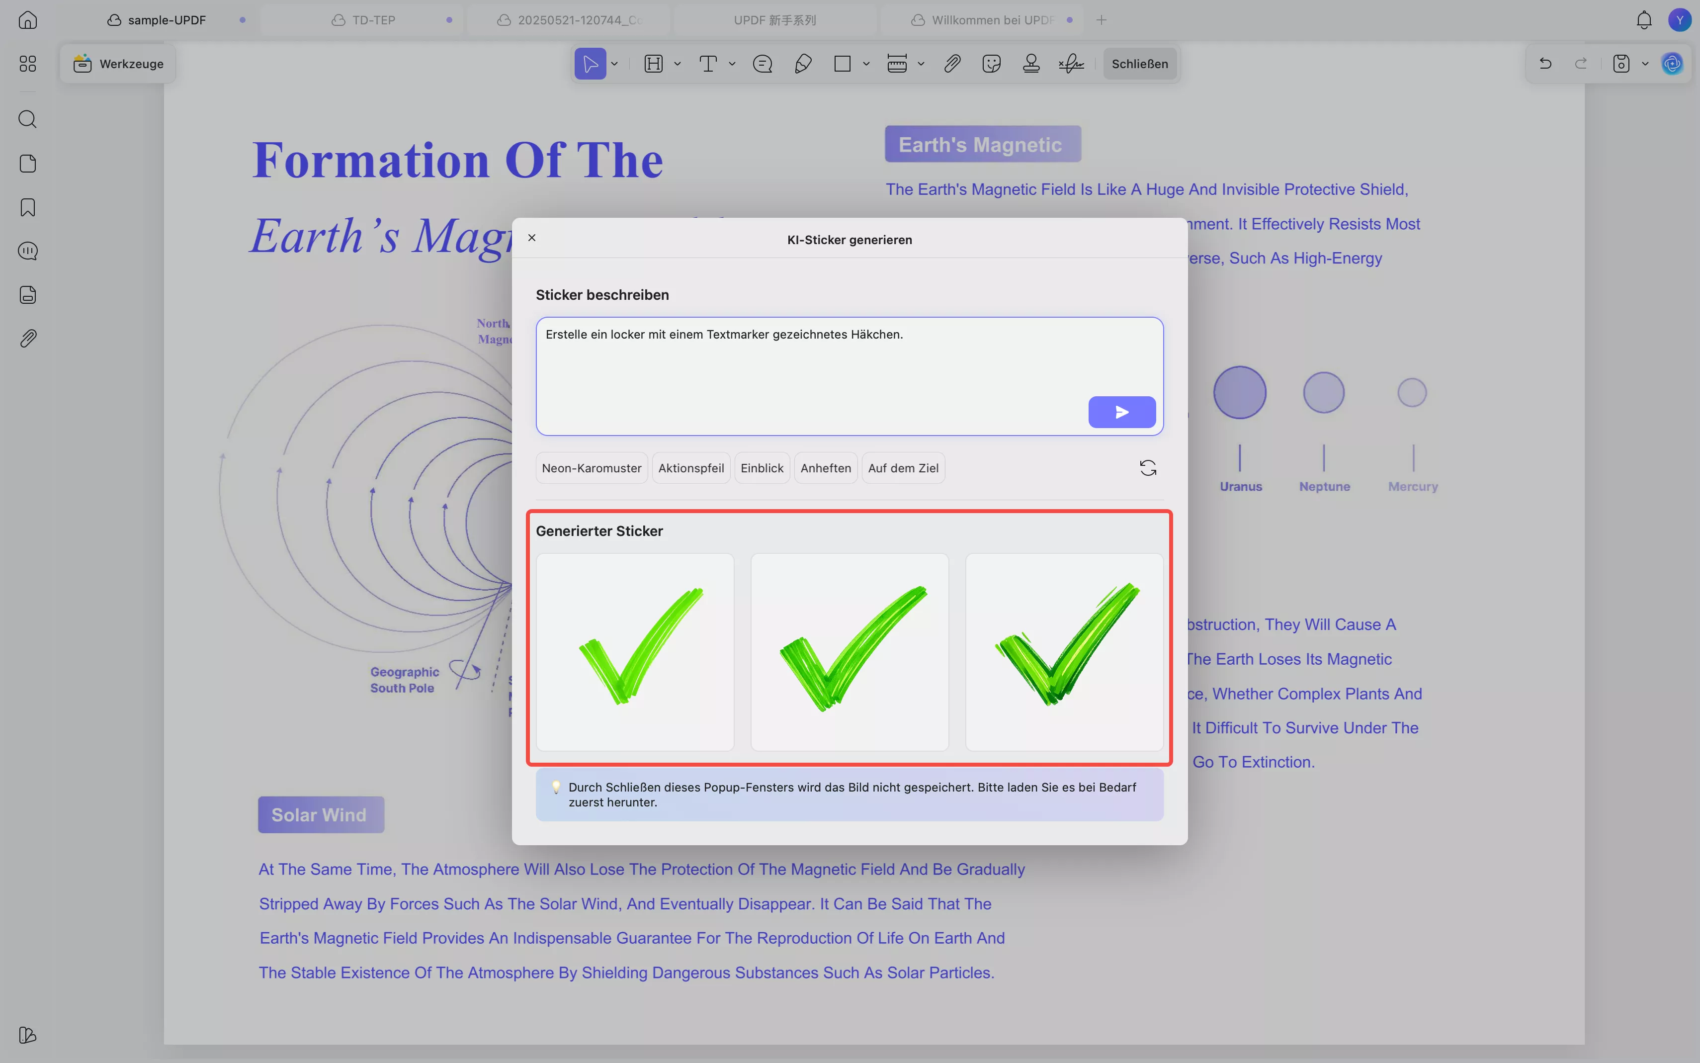Expand the text tool dropdown arrow
This screenshot has width=1700, height=1063.
click(732, 64)
